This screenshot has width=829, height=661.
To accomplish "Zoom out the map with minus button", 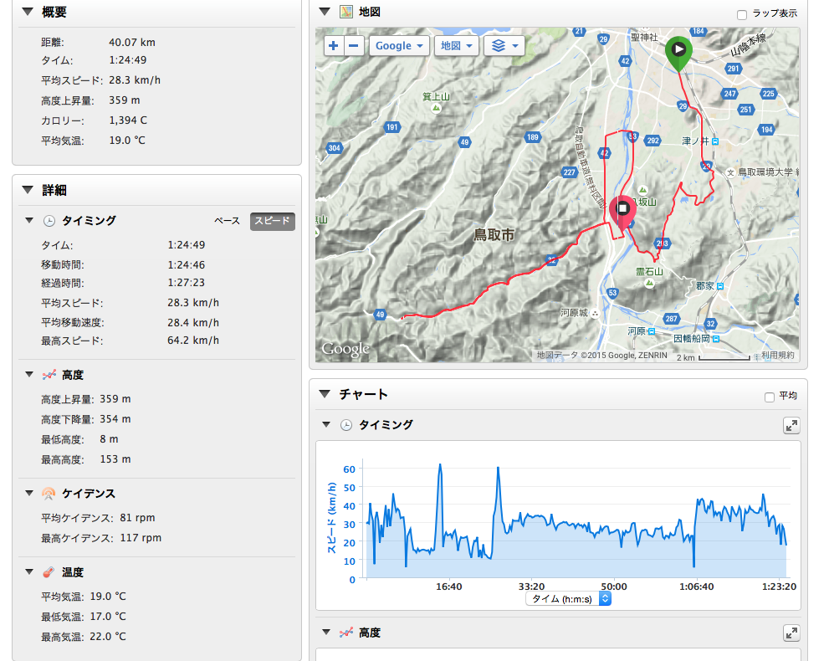I will (355, 46).
